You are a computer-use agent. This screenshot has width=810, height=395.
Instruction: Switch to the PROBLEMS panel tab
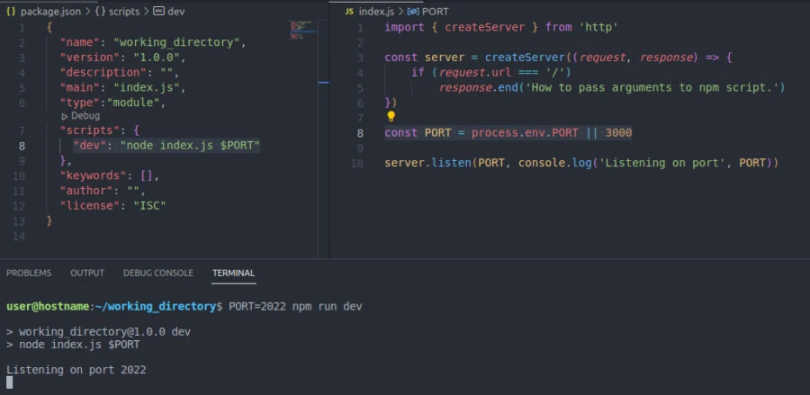[x=29, y=273]
